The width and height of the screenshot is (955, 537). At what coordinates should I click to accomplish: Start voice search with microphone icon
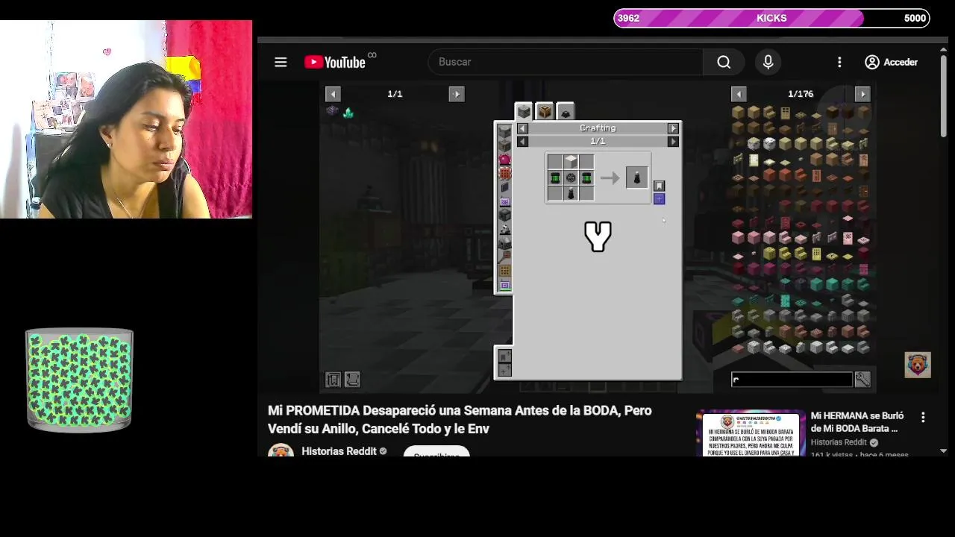point(768,62)
